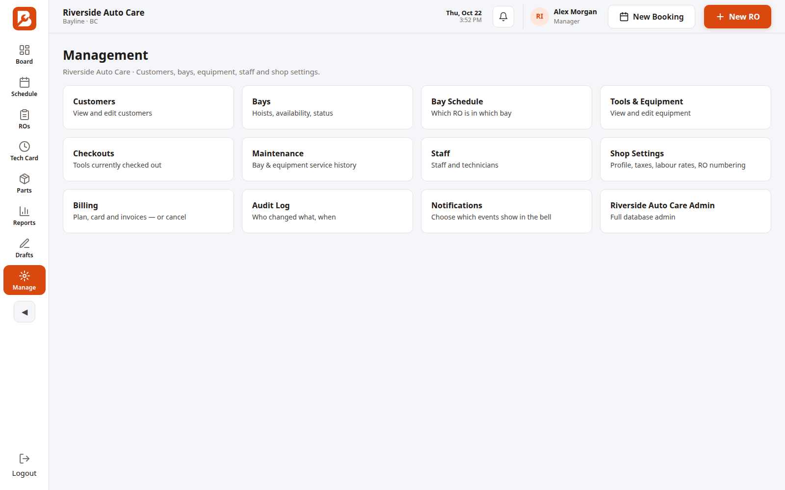The height and width of the screenshot is (490, 785).
Task: Click the Logout icon
Action: pos(24,459)
